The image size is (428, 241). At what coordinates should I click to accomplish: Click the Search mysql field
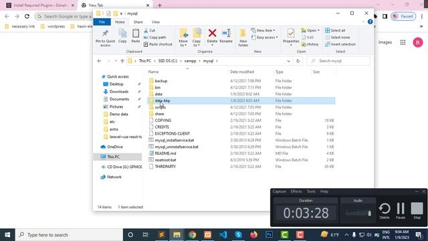[338, 61]
